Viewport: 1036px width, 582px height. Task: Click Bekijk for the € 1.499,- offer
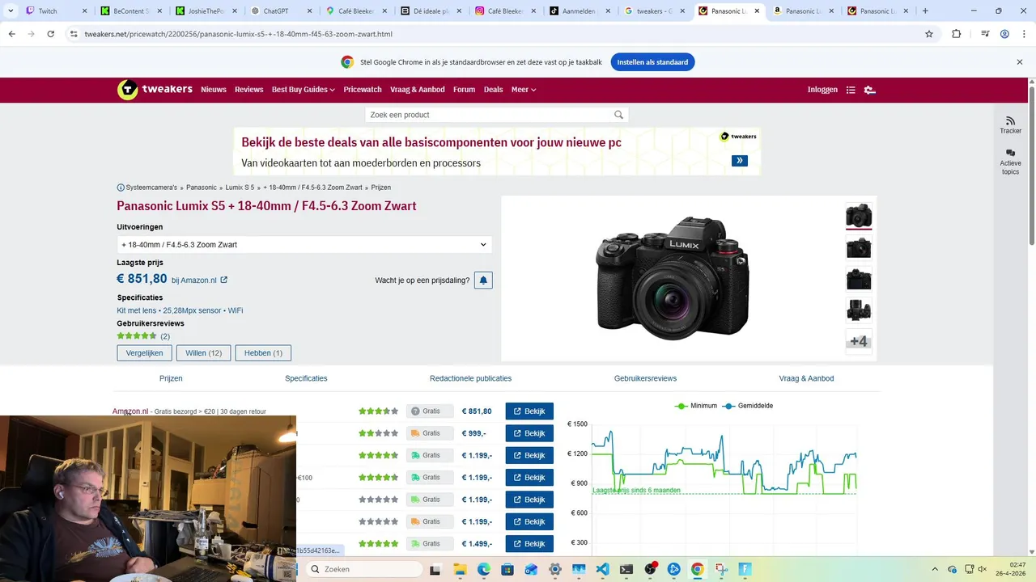(x=529, y=544)
